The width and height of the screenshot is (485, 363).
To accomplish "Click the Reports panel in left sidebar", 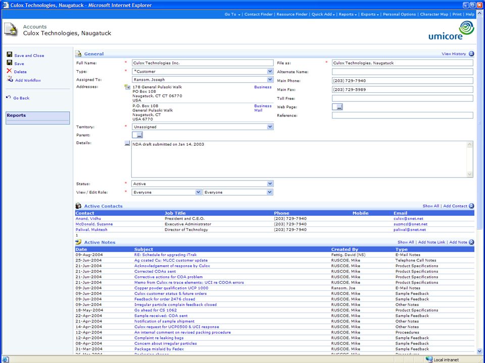I will 38,118.
